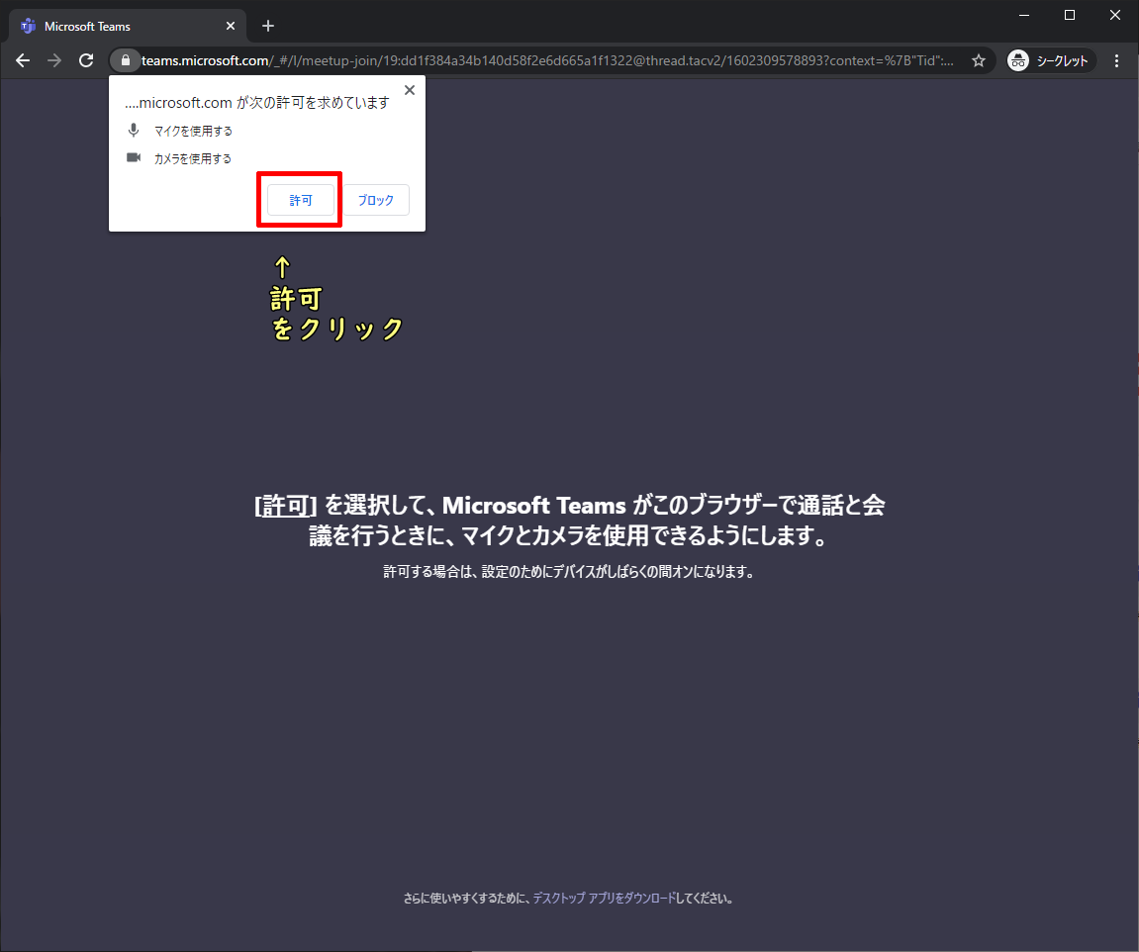Maximize the Chrome window
Image resolution: width=1139 pixels, height=952 pixels.
click(1070, 15)
